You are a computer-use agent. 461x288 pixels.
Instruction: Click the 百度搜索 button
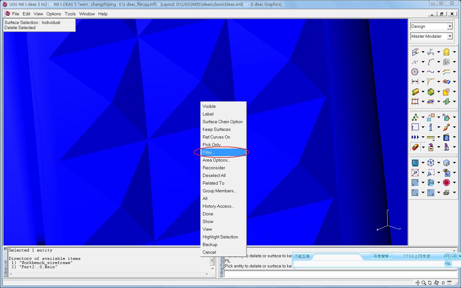point(381,256)
